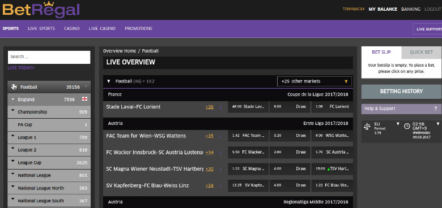Open +35 markets for FAC Team fur Wien
This screenshot has height=208, width=442.
[210, 136]
